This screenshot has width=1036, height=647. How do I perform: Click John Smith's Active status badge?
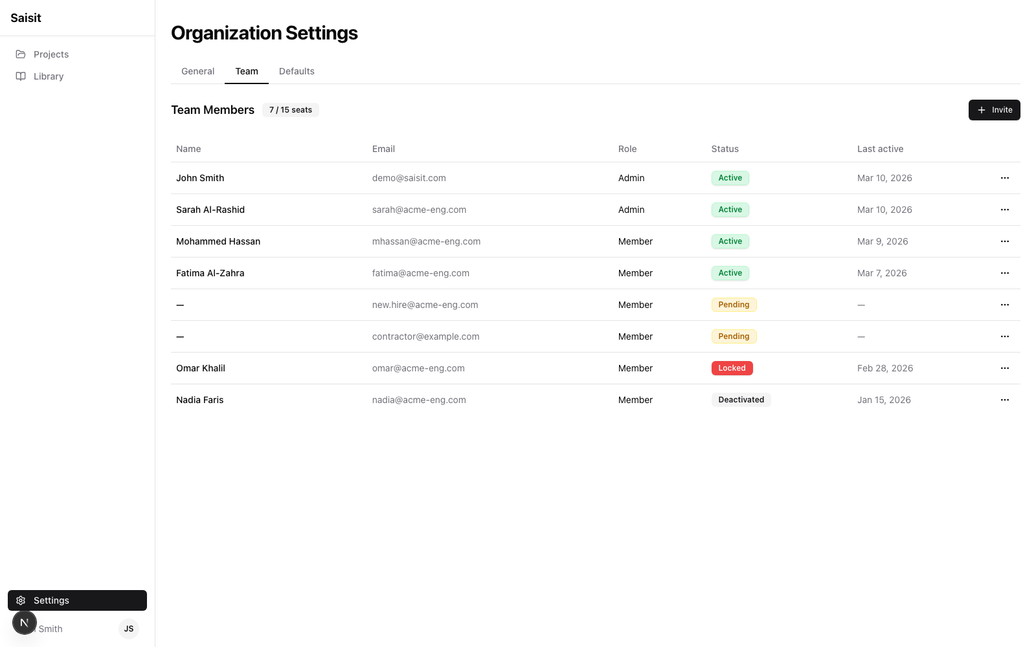[x=730, y=178]
